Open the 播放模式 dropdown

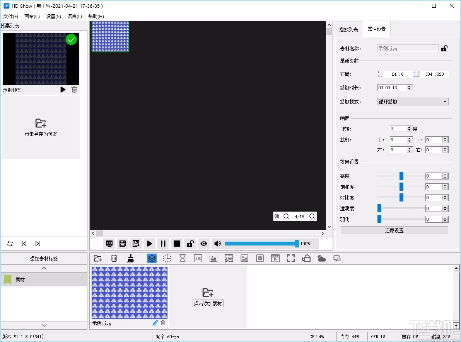click(413, 102)
